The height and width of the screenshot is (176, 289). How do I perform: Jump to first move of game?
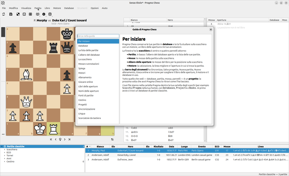click(x=51, y=139)
